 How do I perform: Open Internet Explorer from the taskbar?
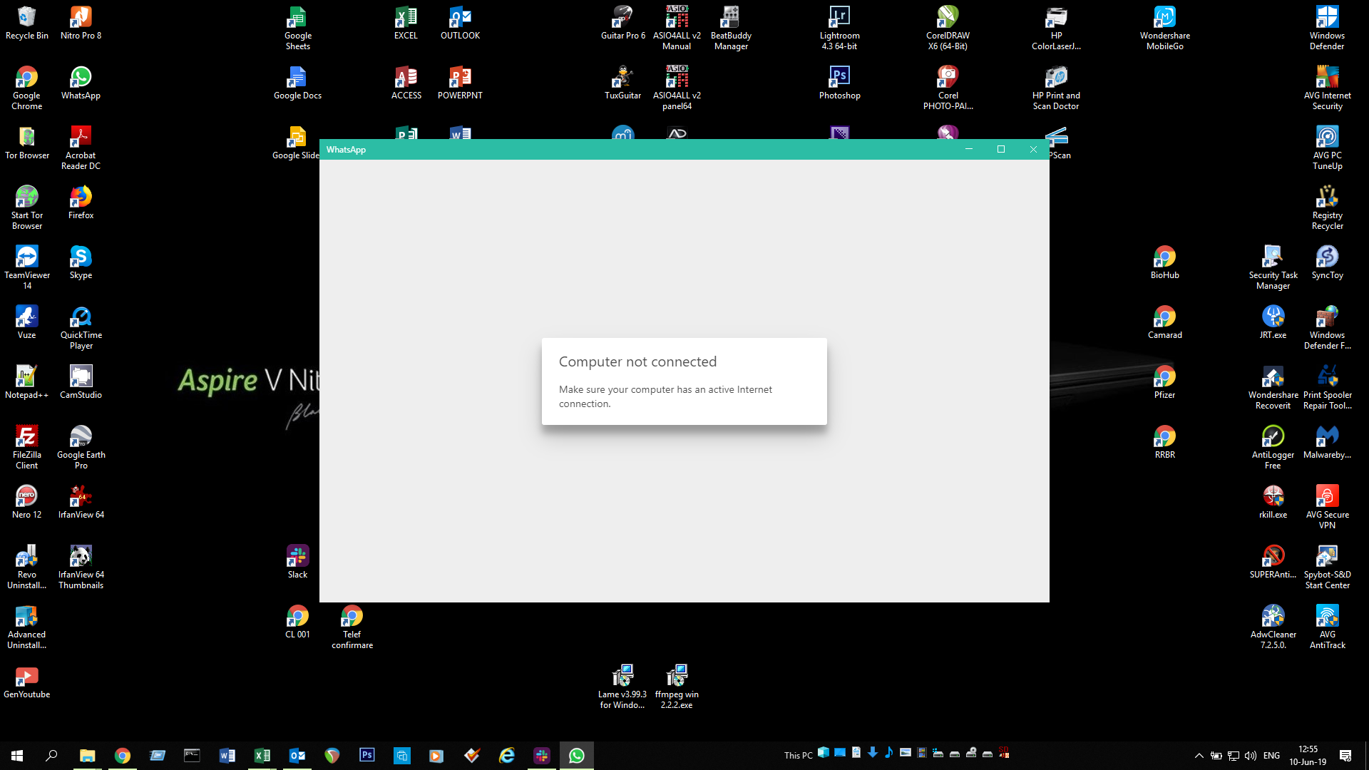[507, 755]
